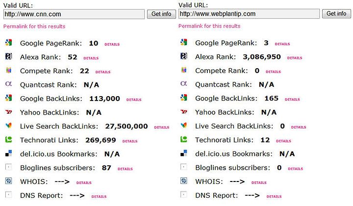Select the Live Search value 27,500,000
This screenshot has width=353, height=206.
click(126, 127)
